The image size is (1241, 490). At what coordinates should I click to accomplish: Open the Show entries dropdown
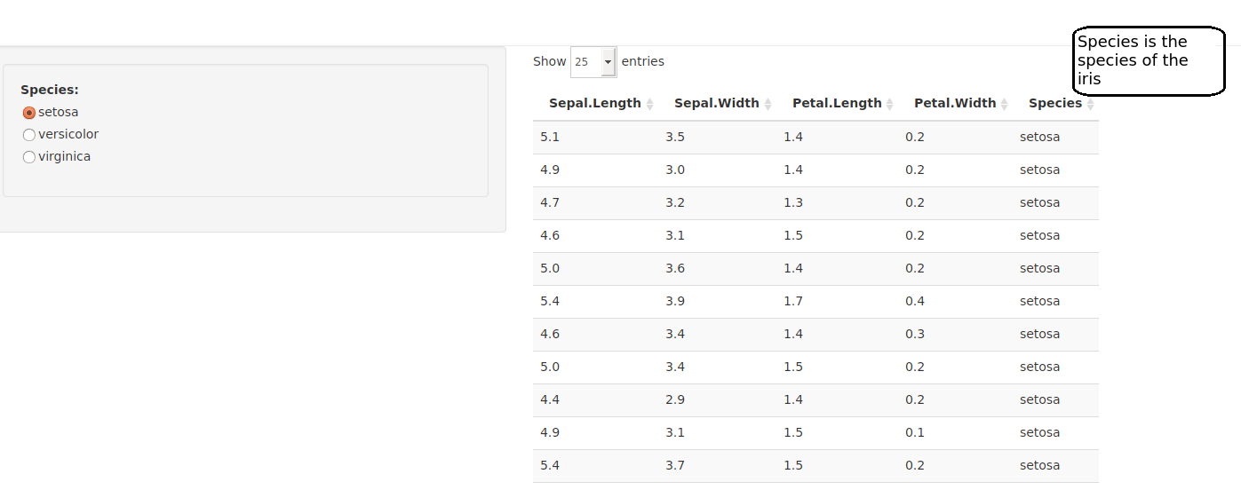click(586, 62)
